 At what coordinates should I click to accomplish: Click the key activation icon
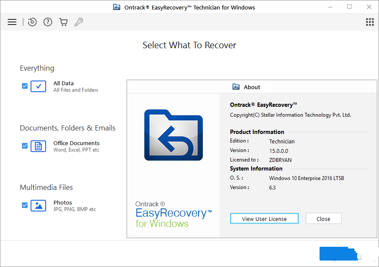[x=79, y=22]
